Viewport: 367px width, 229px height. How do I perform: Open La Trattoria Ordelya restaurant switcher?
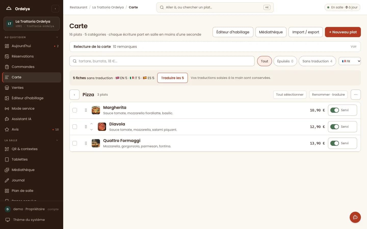[x=32, y=24]
